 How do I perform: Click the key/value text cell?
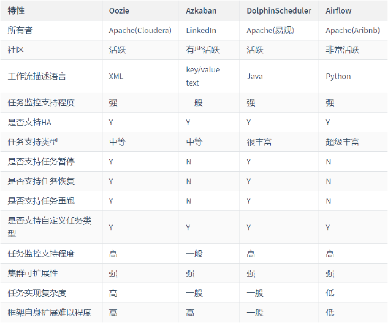(203, 76)
